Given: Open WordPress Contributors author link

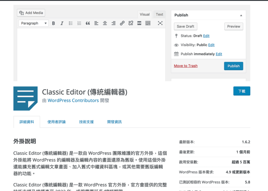Looking at the screenshot, I should pyautogui.click(x=73, y=100).
